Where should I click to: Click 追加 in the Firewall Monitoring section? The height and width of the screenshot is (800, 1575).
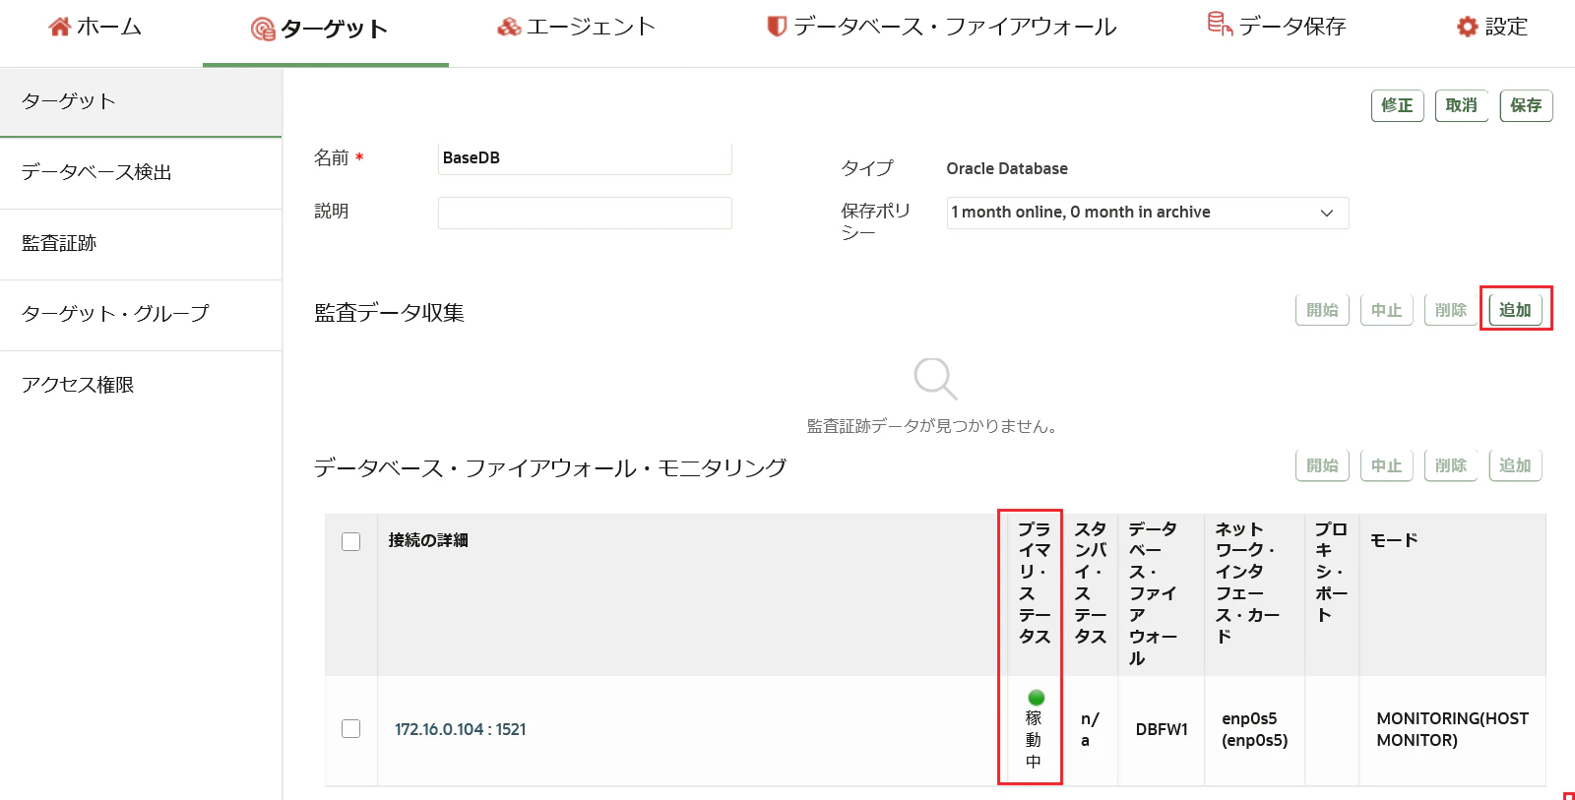(1515, 465)
